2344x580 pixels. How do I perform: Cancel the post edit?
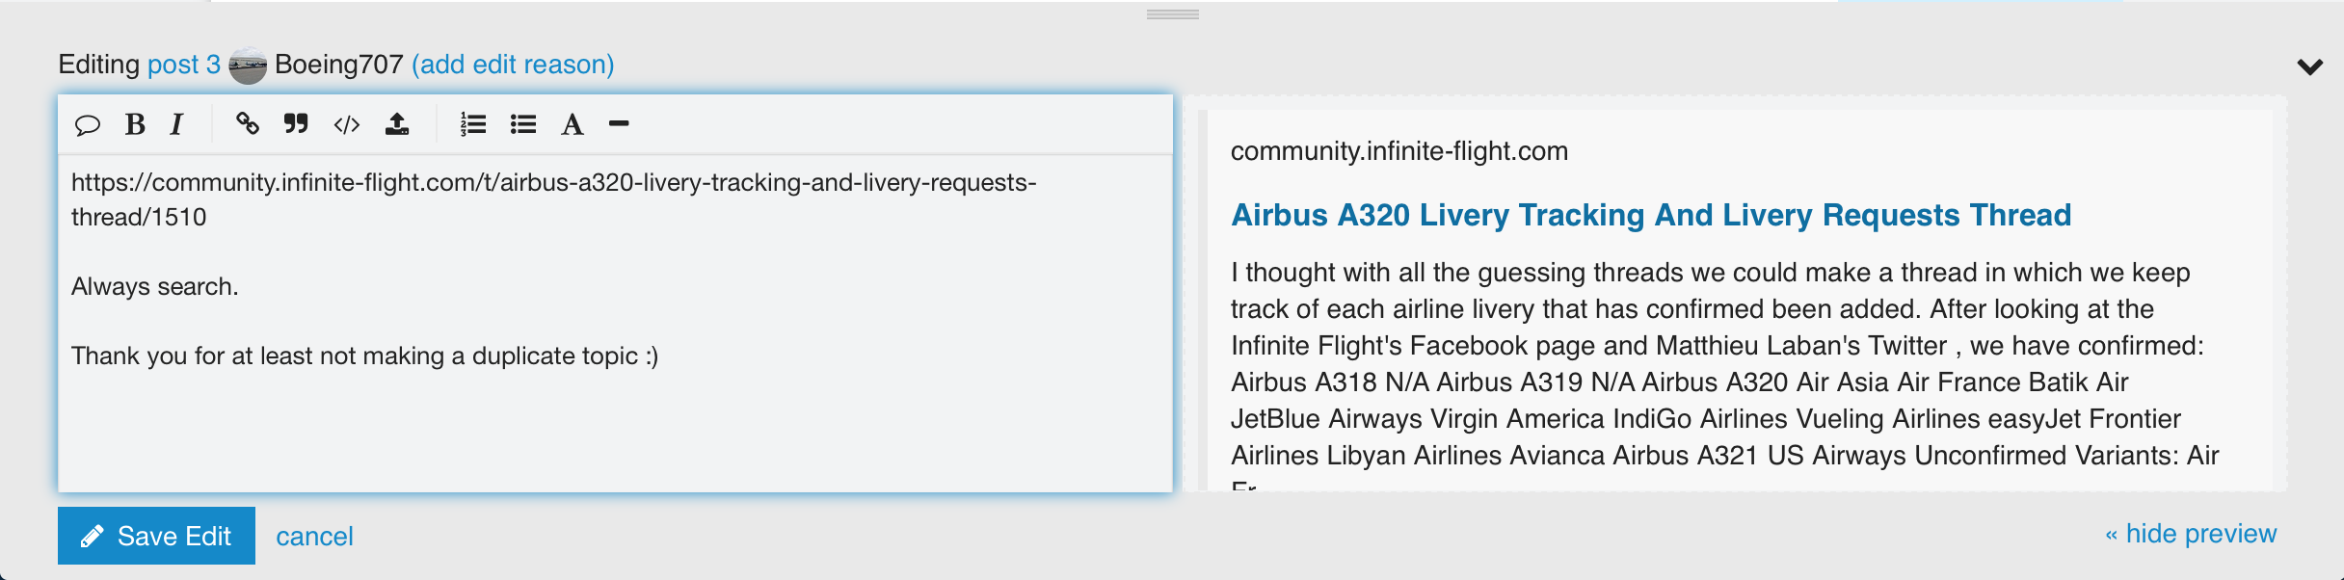click(x=314, y=537)
